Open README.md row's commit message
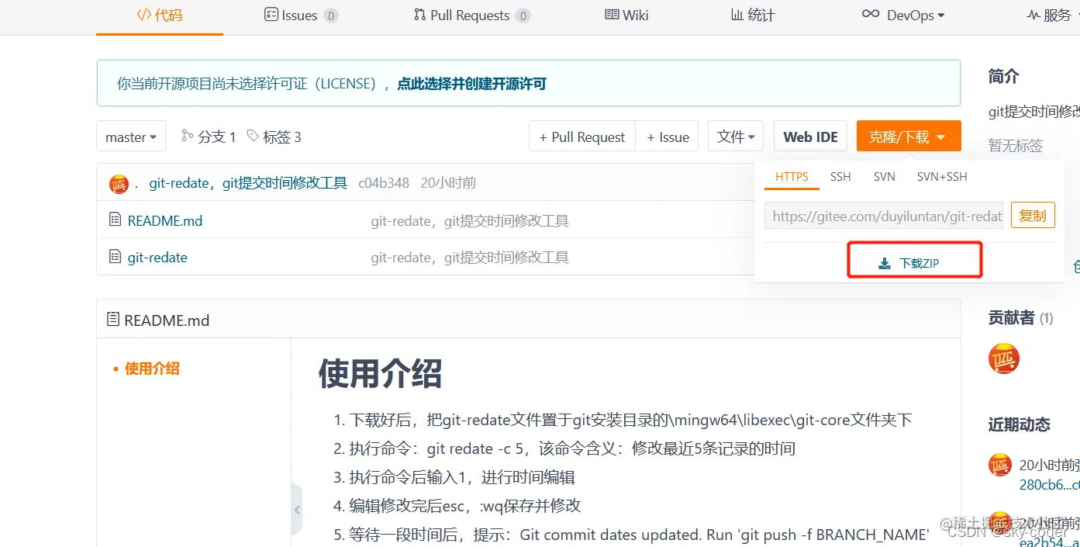1080x547 pixels. tap(470, 221)
